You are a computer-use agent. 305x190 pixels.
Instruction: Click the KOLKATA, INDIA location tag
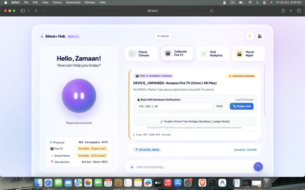[147, 150]
